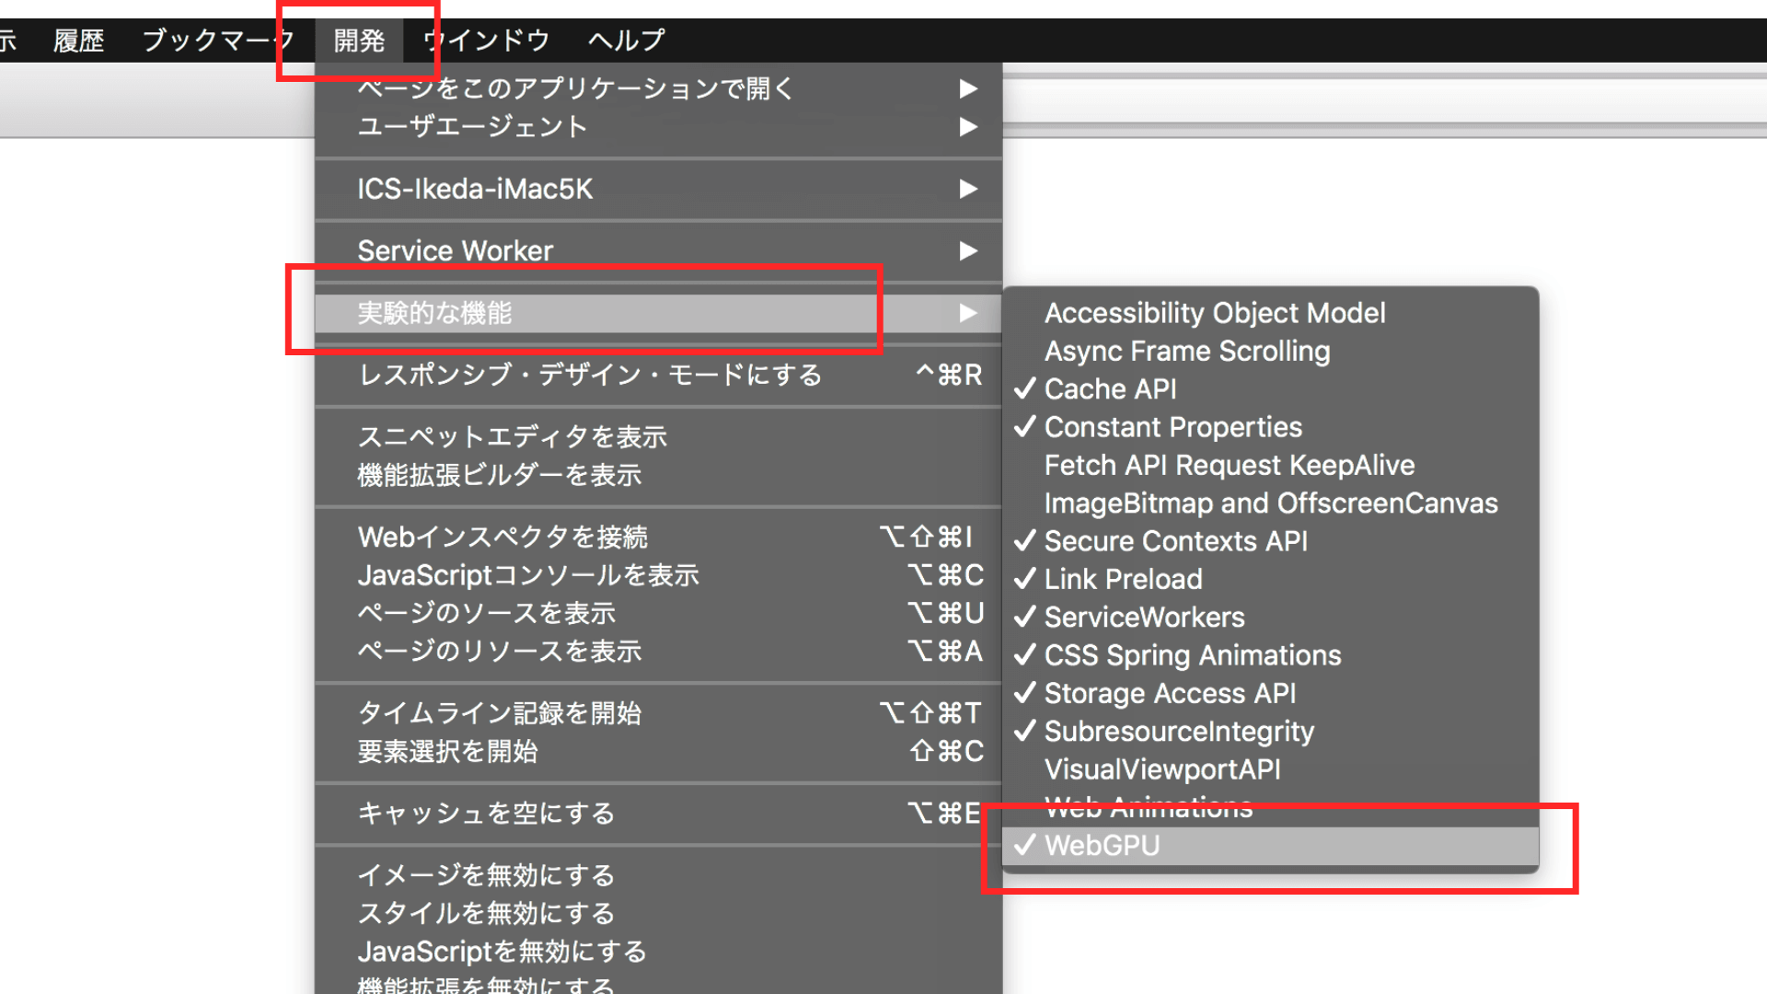The height and width of the screenshot is (994, 1767).
Task: Toggle the checked WebGPU experimental feature
Action: point(1102,845)
